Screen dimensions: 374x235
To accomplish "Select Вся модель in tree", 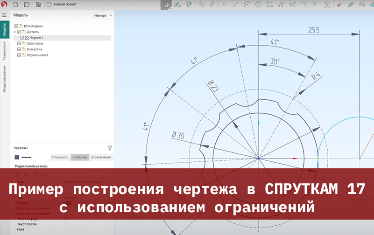I will click(x=34, y=26).
